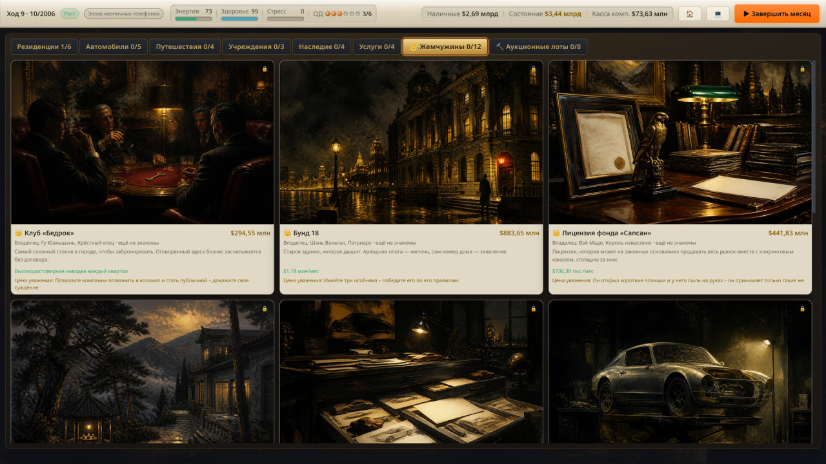Click the laptop icon button
The image size is (826, 464).
click(x=718, y=14)
